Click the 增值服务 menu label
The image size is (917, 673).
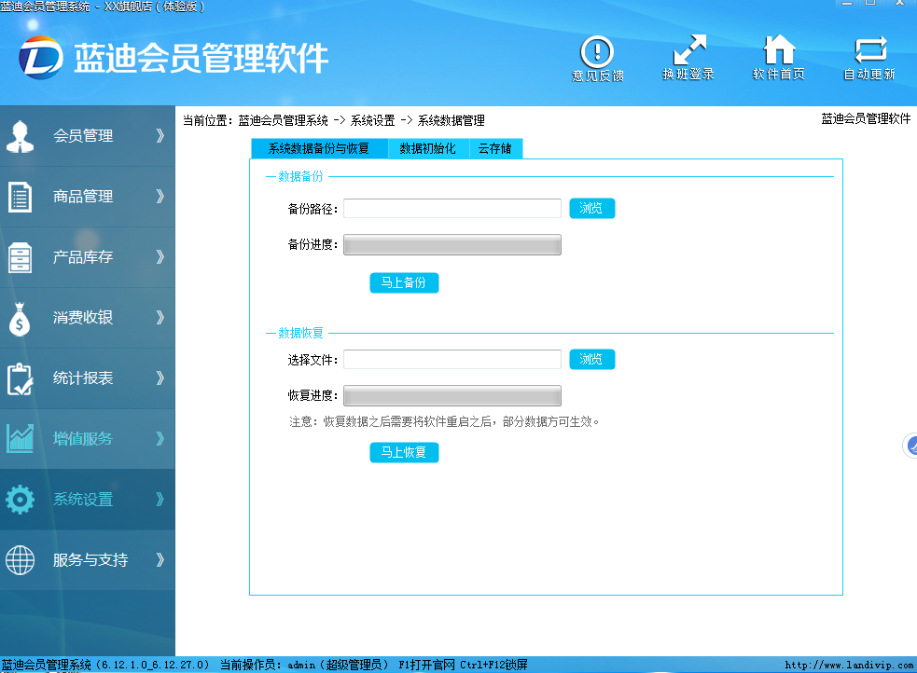pos(83,439)
